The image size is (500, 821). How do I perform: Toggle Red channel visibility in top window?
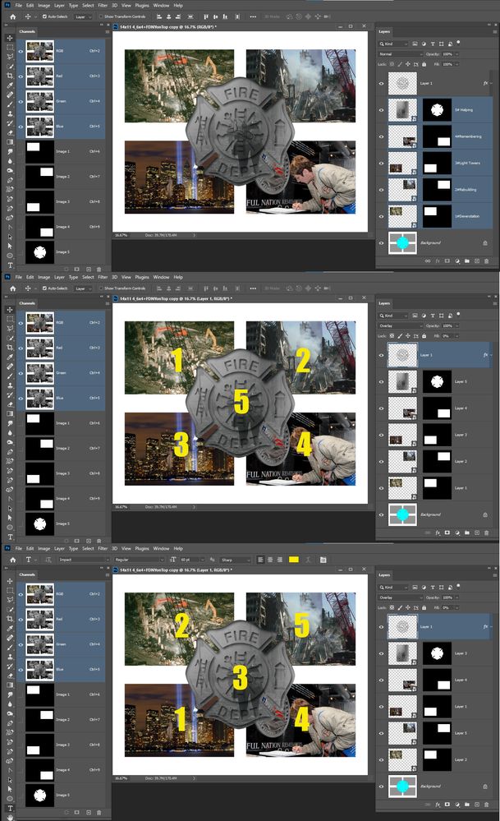(x=21, y=76)
